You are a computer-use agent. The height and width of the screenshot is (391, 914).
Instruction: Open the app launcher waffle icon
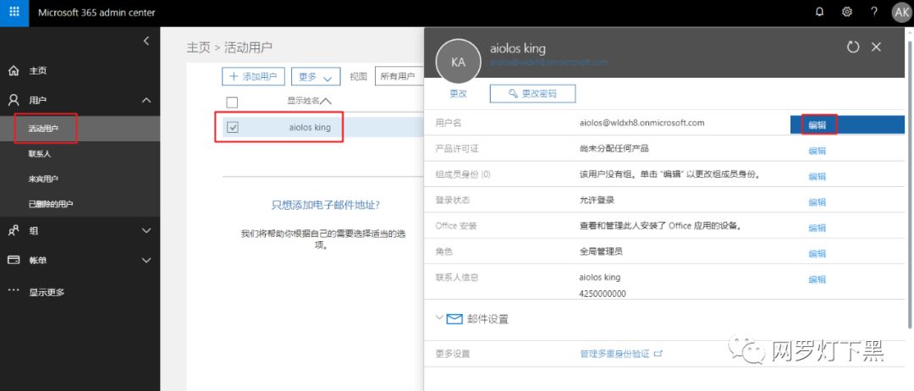click(14, 12)
